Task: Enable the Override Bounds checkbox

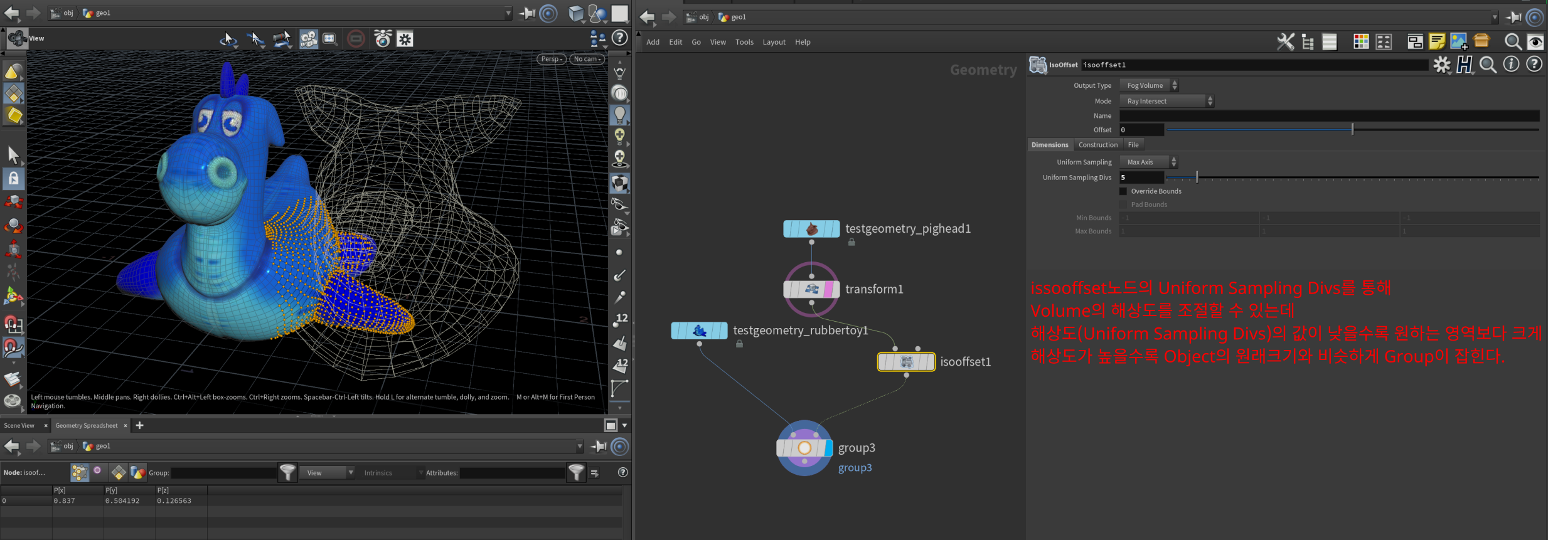Action: click(x=1123, y=191)
